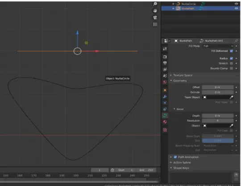Image resolution: width=241 pixels, height=186 pixels.
Task: Click the orange curve icon of NurbsPath row
Action: coord(178,8)
